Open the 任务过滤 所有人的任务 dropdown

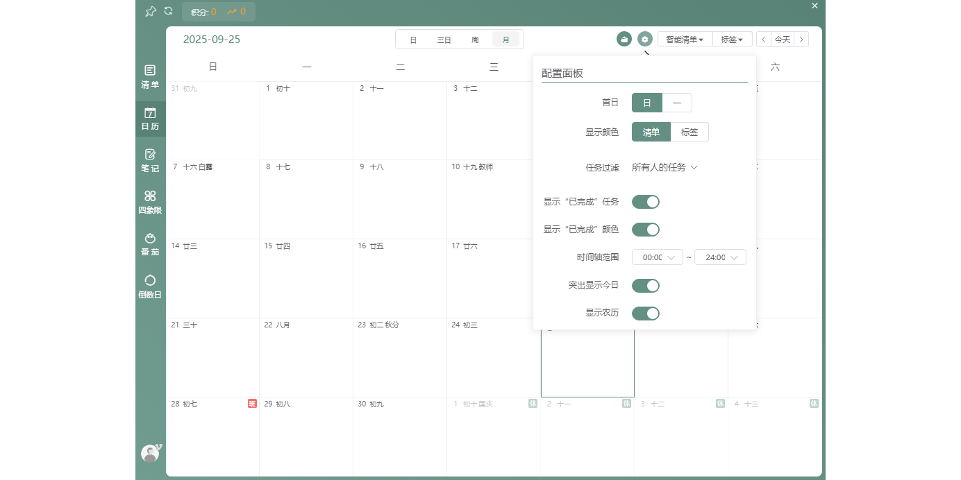pos(665,166)
